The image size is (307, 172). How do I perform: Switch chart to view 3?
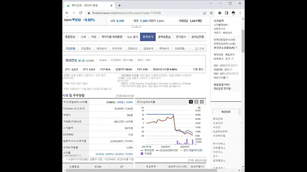[202, 102]
